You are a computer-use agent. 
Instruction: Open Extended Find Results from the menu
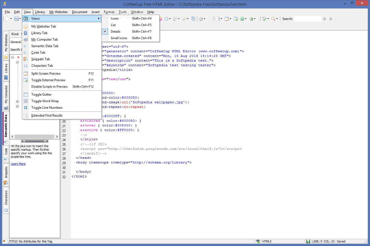[62, 116]
